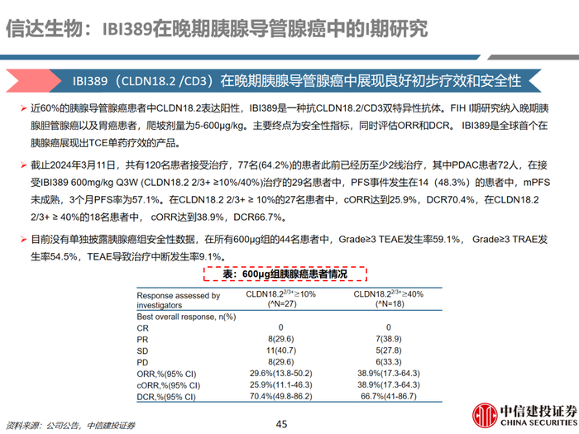Click the row label Best overall response, n(%)
The height and width of the screenshot is (434, 579).
click(186, 317)
